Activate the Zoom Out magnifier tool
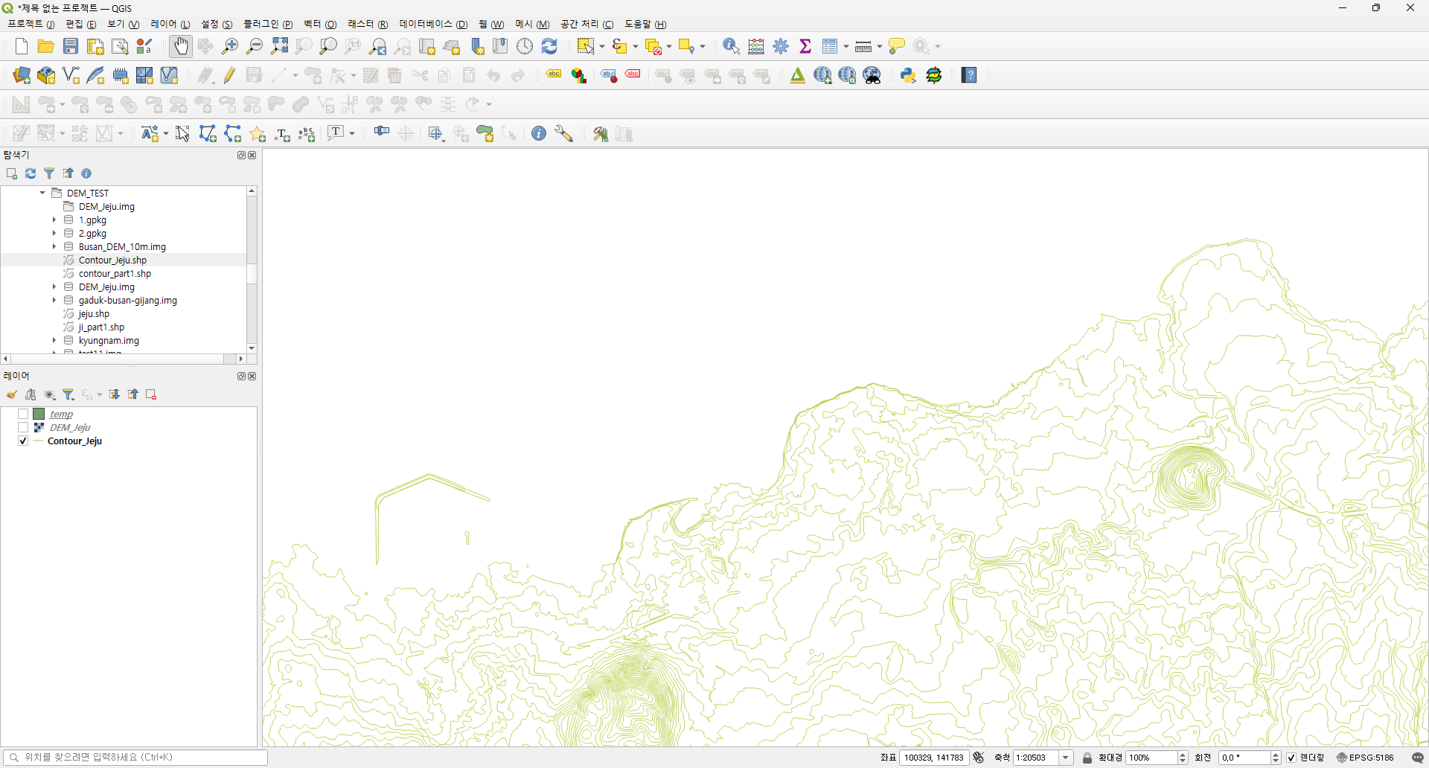Image resolution: width=1429 pixels, height=768 pixels. pyautogui.click(x=255, y=46)
